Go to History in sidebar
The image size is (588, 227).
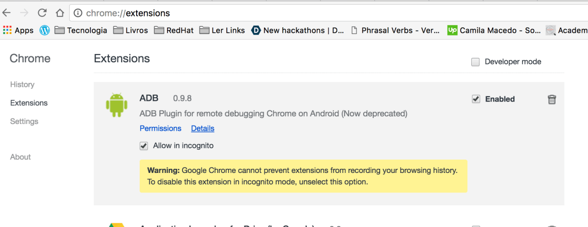point(22,84)
